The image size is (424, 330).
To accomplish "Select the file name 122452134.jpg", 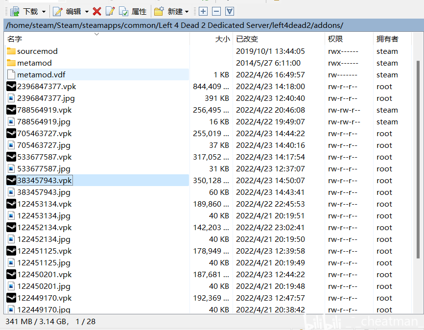I will point(44,239).
